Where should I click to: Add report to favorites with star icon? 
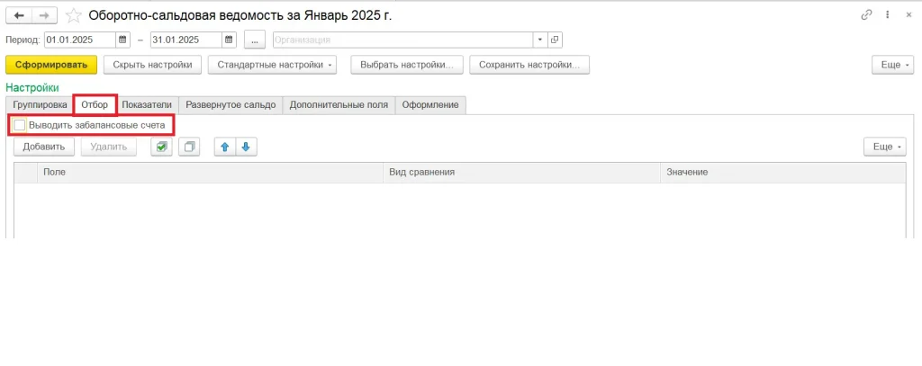(74, 15)
